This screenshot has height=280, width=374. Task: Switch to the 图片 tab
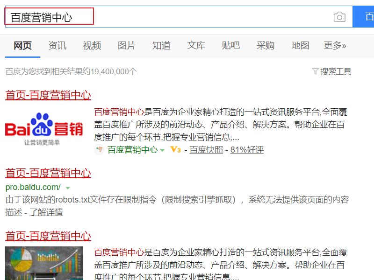127,45
